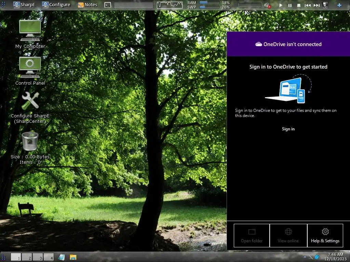Click Sign in link in OneDrive panel

[288, 129]
